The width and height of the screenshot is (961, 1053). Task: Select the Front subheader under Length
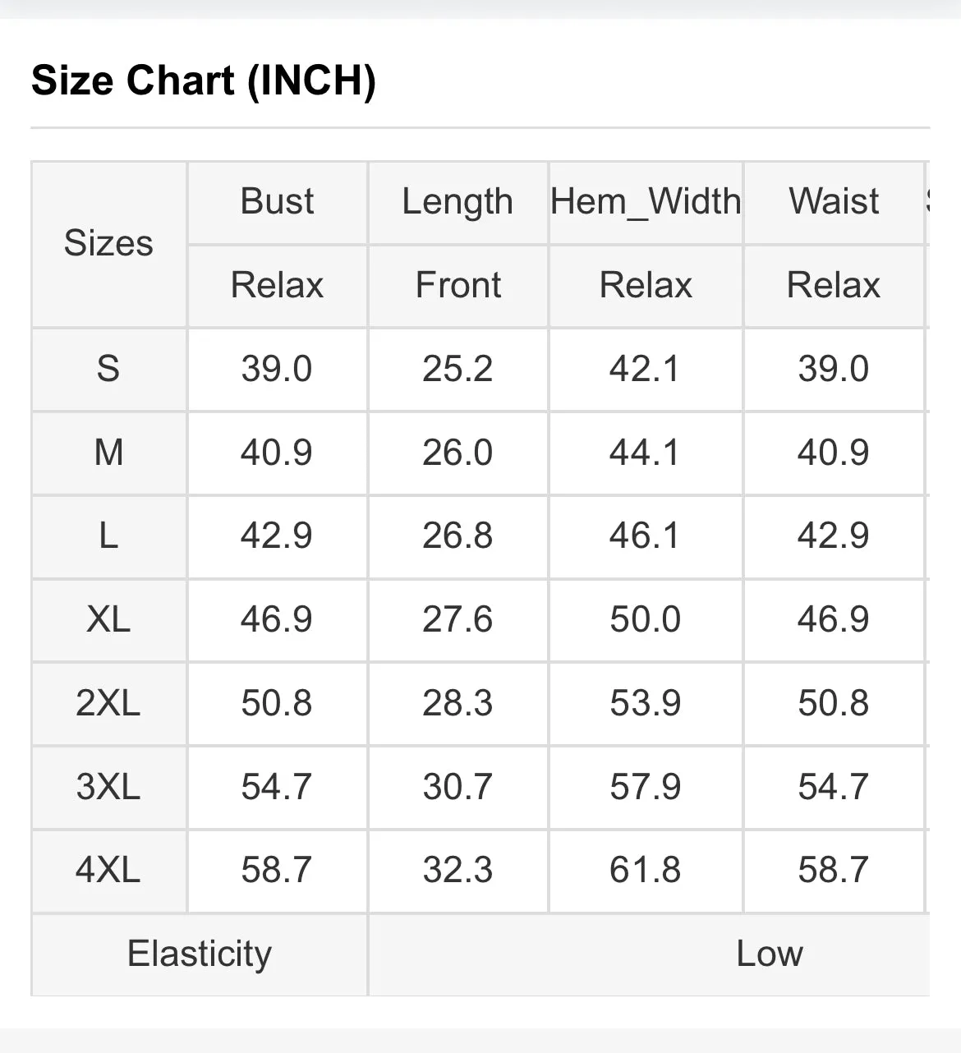point(458,286)
